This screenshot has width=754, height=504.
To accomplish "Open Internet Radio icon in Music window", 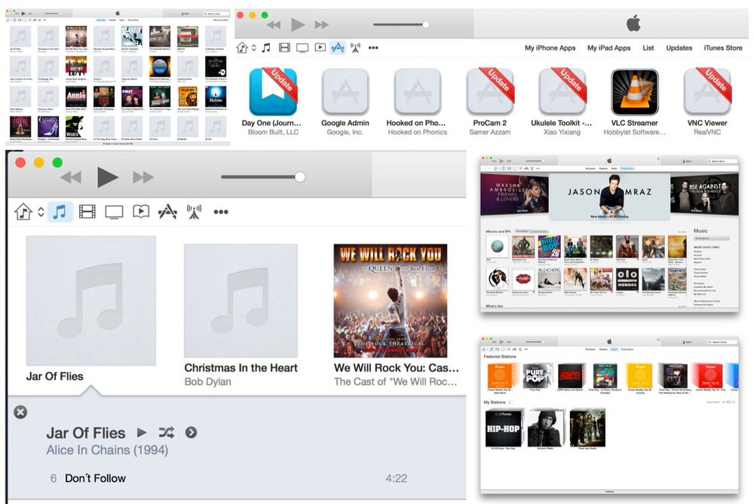I will (194, 211).
